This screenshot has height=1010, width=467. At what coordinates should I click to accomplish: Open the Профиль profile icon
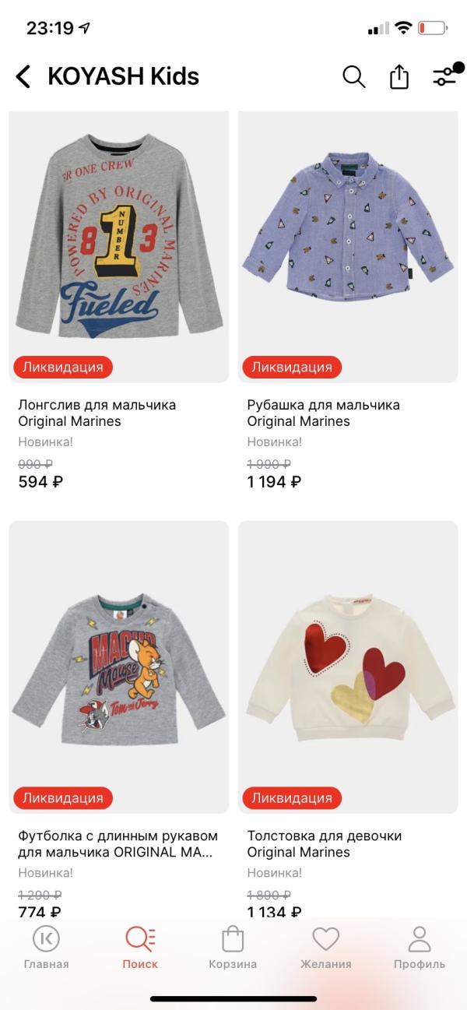(420, 947)
